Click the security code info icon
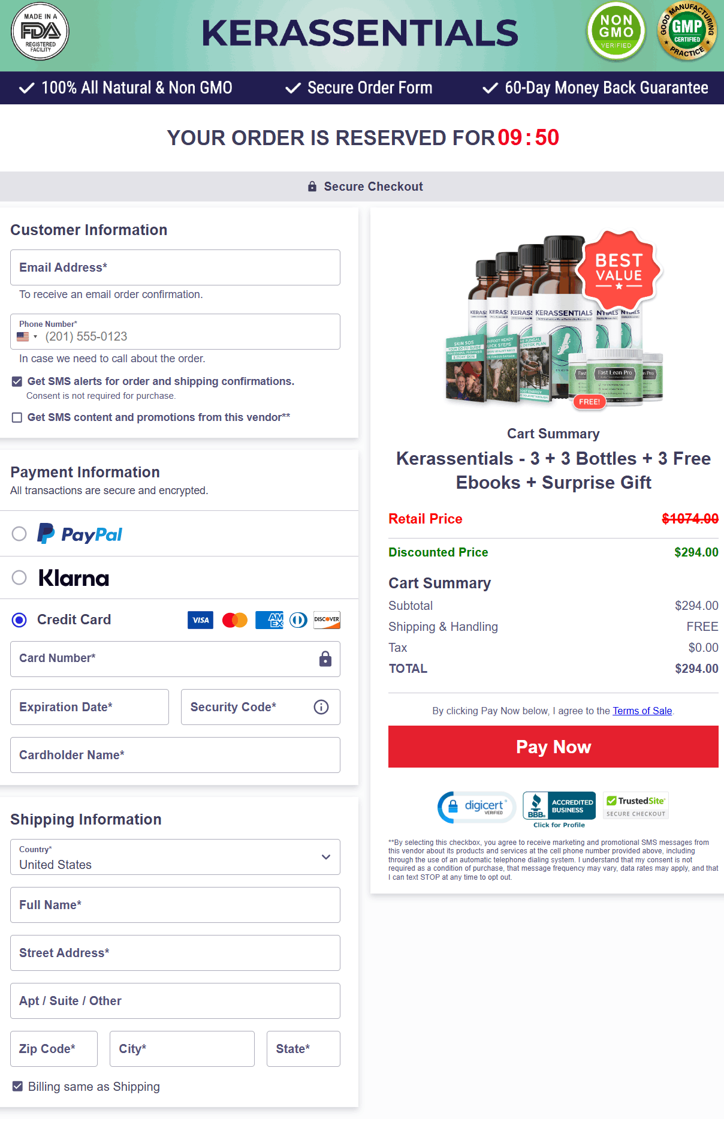 click(x=321, y=707)
